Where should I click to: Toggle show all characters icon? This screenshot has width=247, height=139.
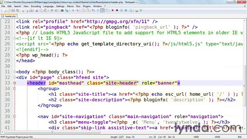pos(98,10)
